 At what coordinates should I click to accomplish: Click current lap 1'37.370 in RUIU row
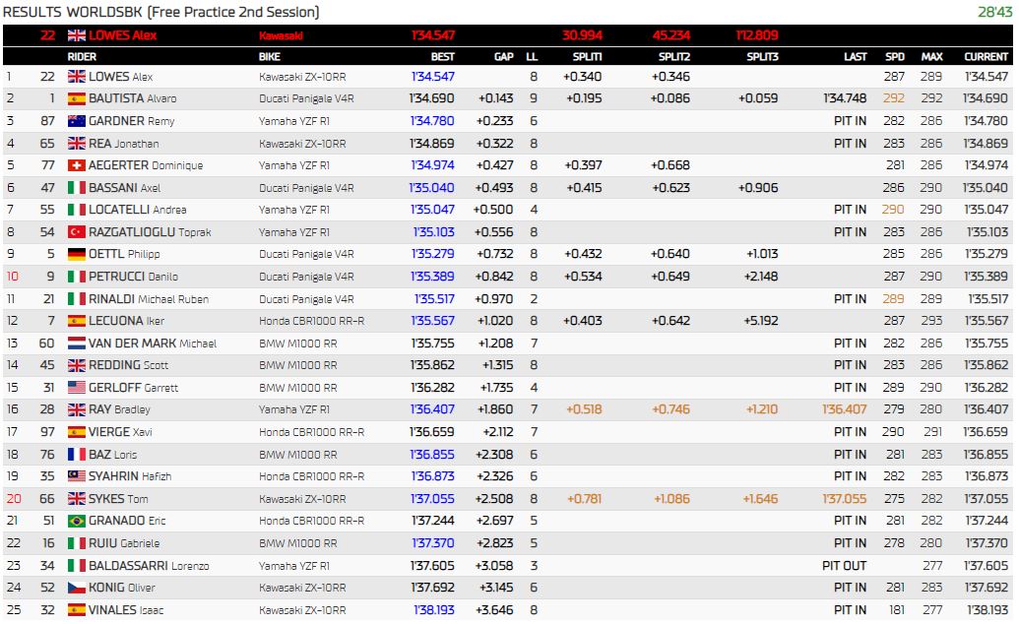(987, 543)
